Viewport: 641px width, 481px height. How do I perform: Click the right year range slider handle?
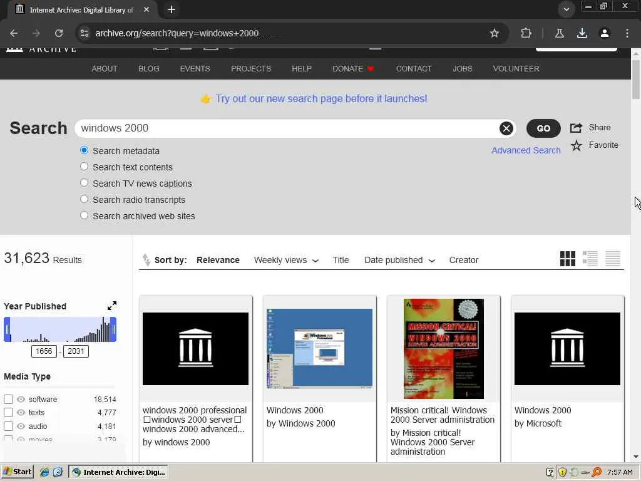(x=114, y=329)
